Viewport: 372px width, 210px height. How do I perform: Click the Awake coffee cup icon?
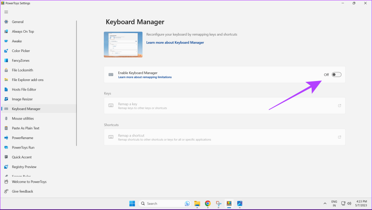coord(6,41)
